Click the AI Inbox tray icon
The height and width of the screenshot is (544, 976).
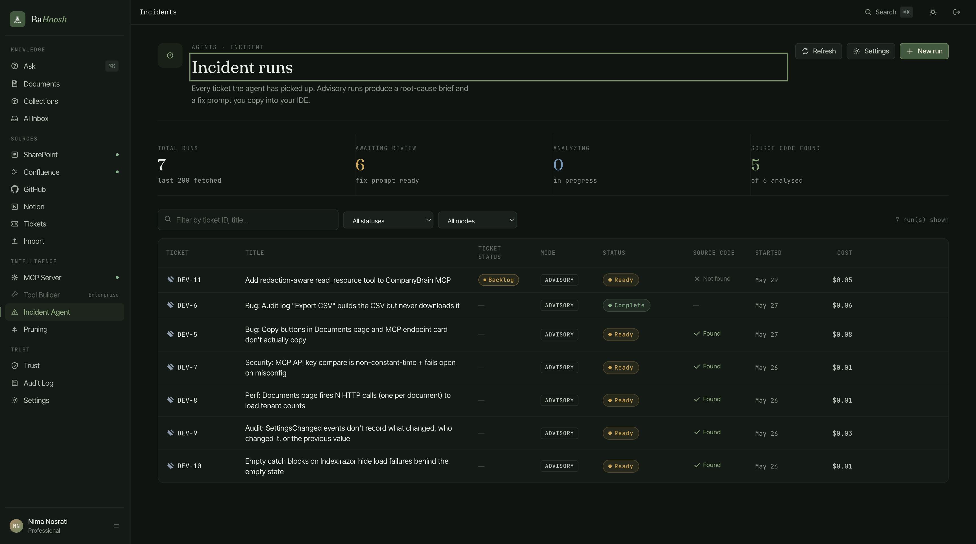pos(15,118)
